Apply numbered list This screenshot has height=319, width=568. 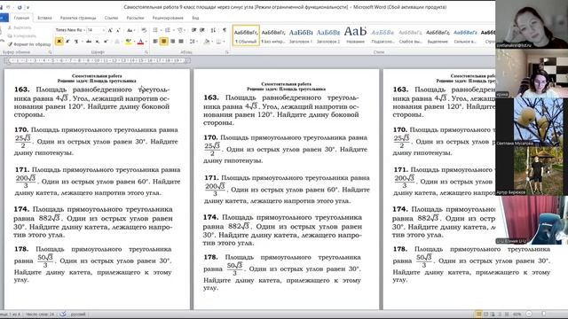(169, 30)
